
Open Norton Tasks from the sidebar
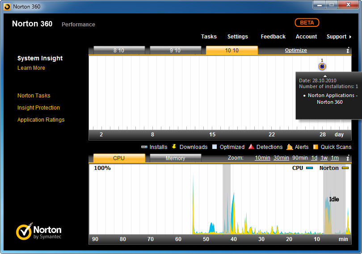(34, 96)
